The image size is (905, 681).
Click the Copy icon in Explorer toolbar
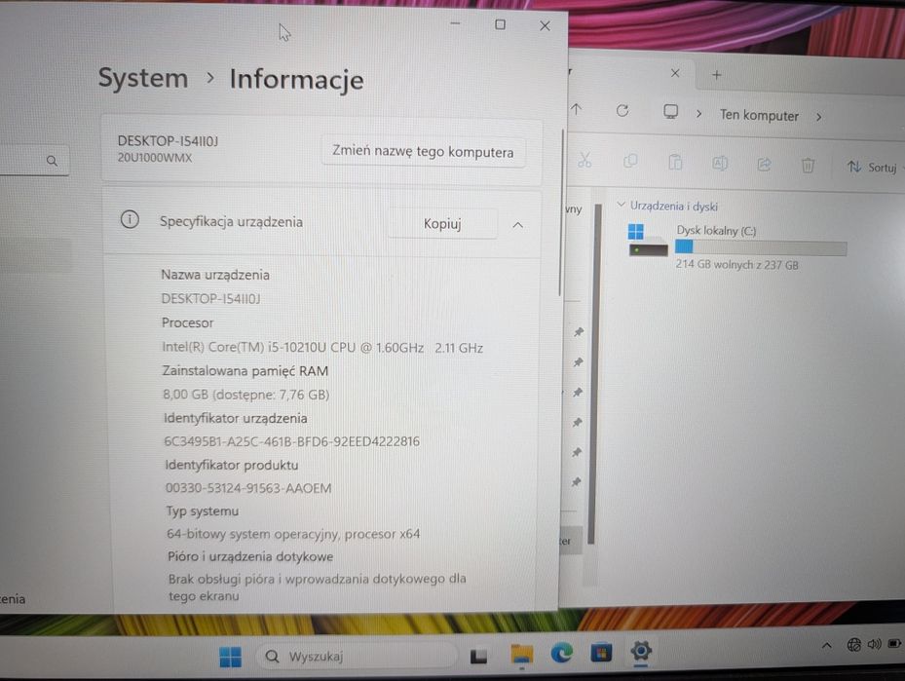(x=629, y=161)
